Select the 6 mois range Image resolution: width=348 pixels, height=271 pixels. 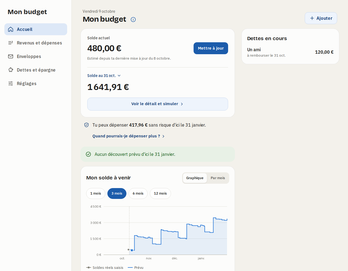(138, 193)
